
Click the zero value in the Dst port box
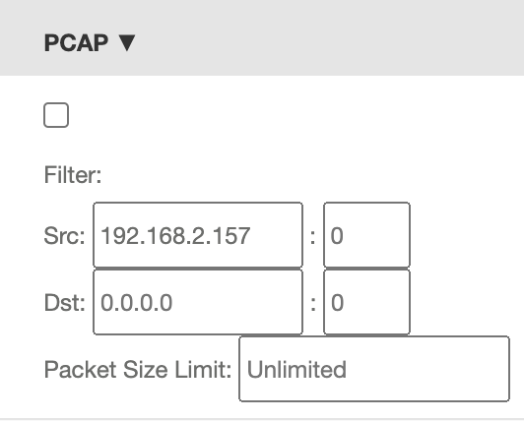337,303
